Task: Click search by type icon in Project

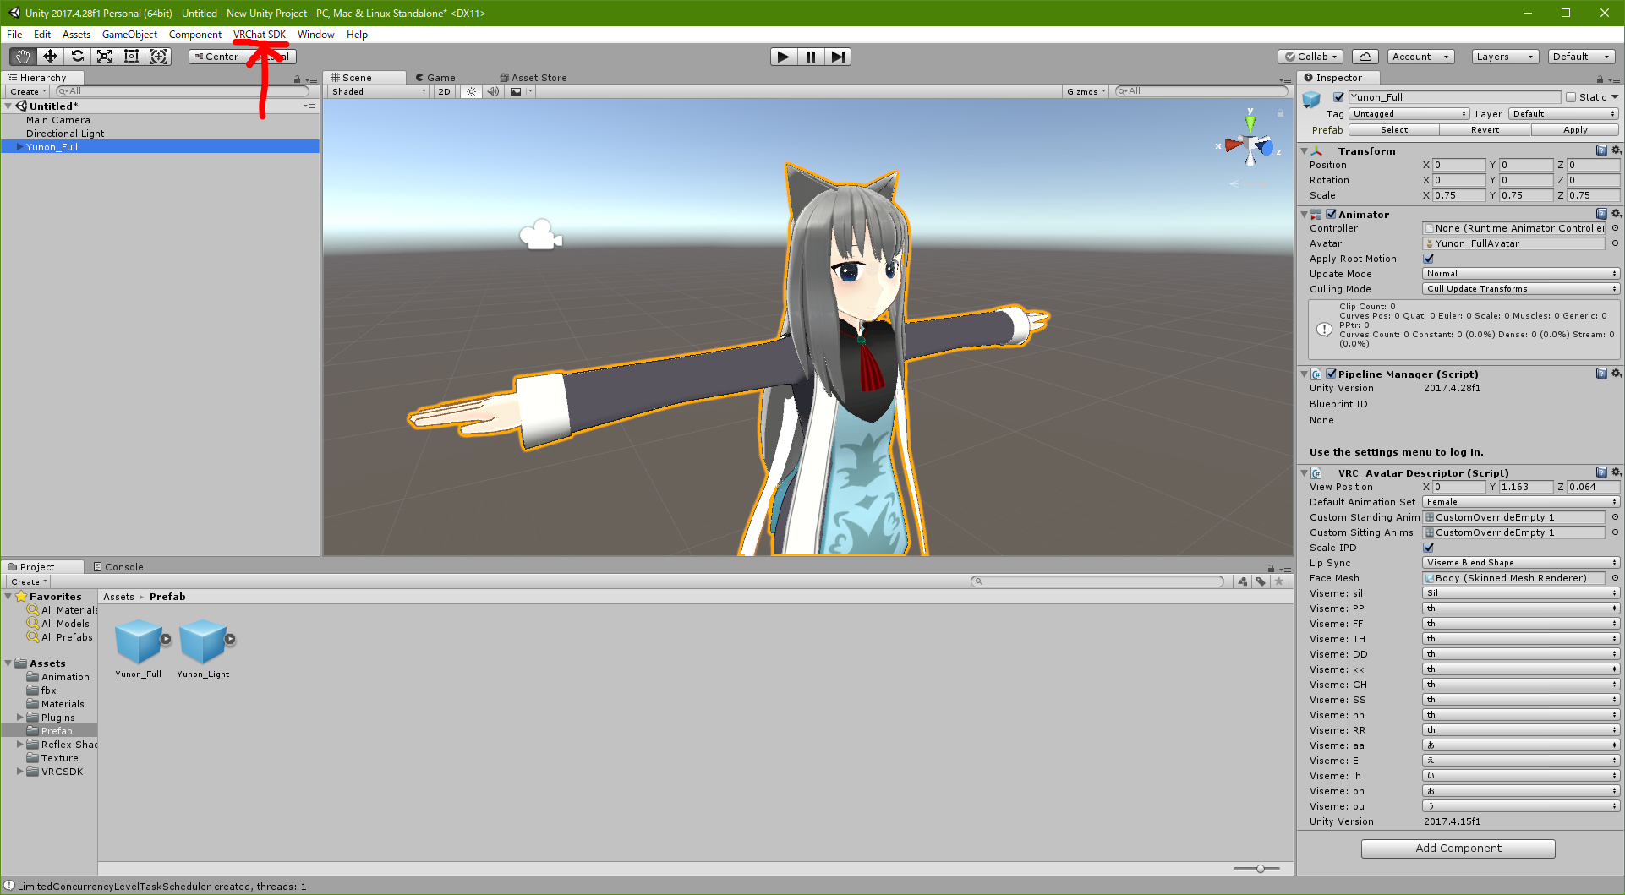Action: (x=1242, y=581)
